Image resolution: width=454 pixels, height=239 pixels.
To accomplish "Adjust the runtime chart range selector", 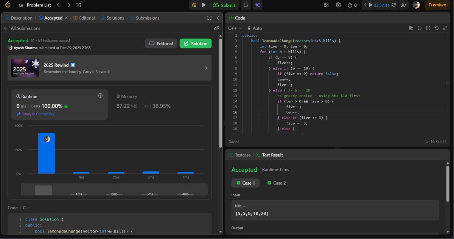I will pyautogui.click(x=114, y=189).
